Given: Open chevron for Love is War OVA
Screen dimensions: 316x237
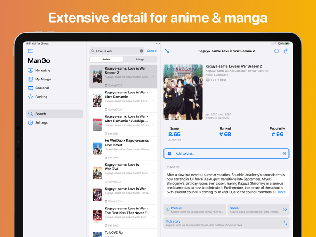Looking at the screenshot, I should pos(153,173).
